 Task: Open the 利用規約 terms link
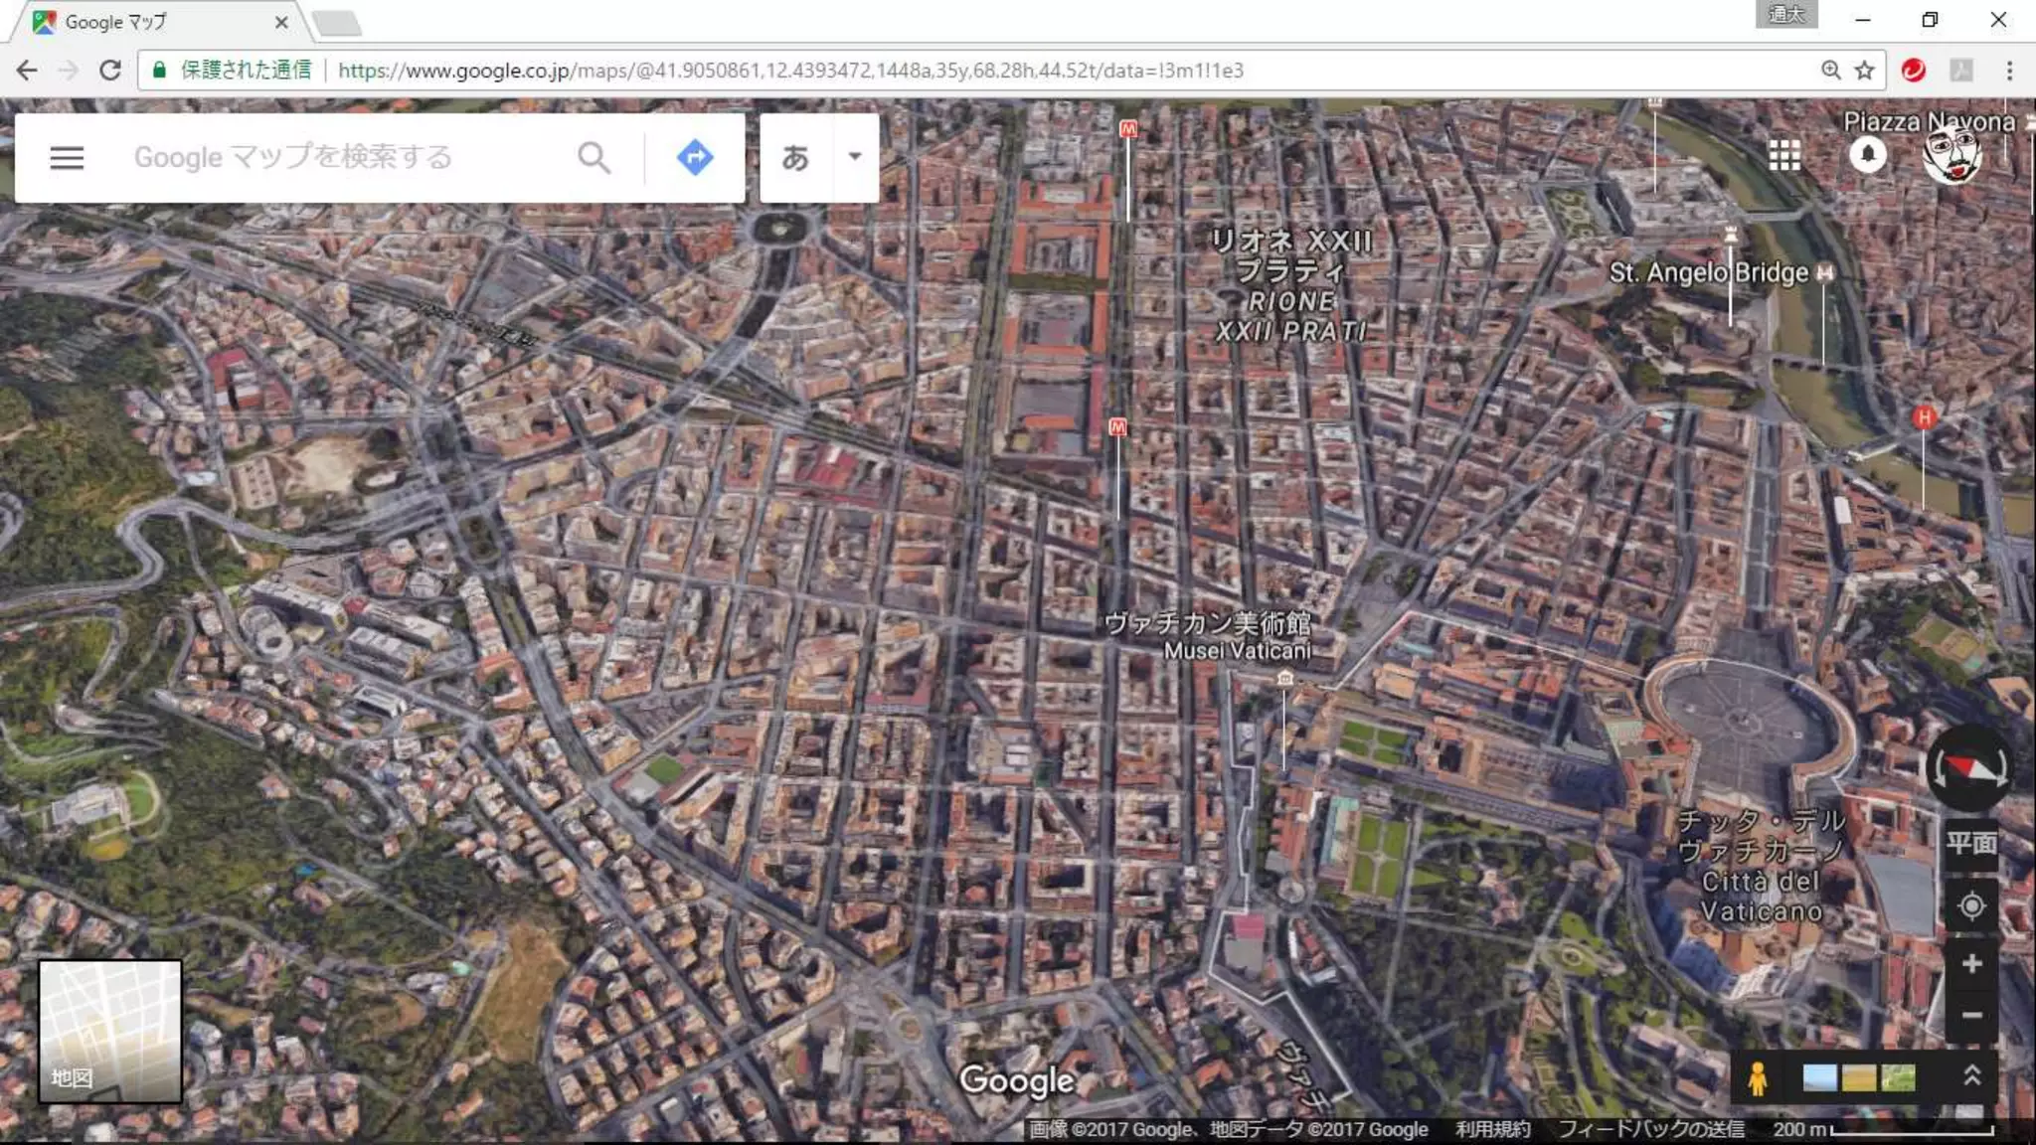tap(1492, 1129)
